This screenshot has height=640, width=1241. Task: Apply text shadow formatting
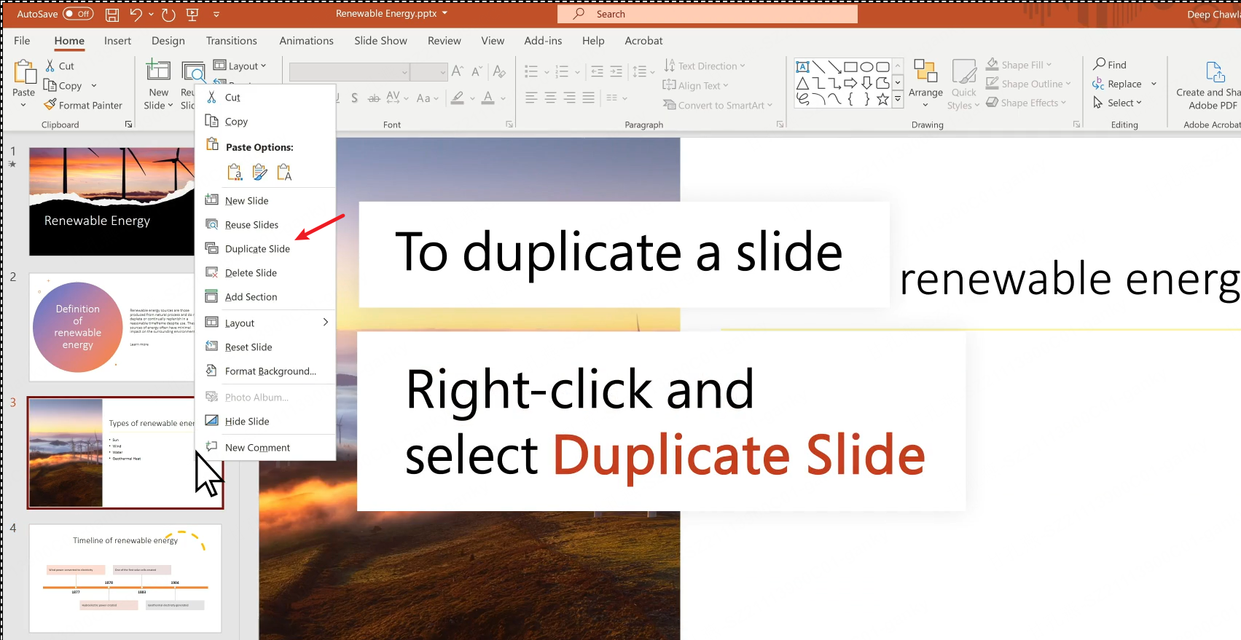click(354, 98)
